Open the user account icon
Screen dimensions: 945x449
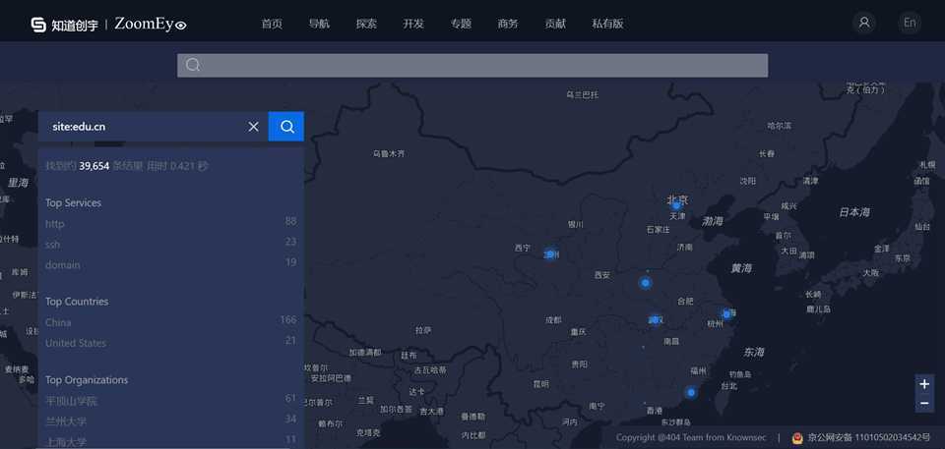pyautogui.click(x=864, y=23)
